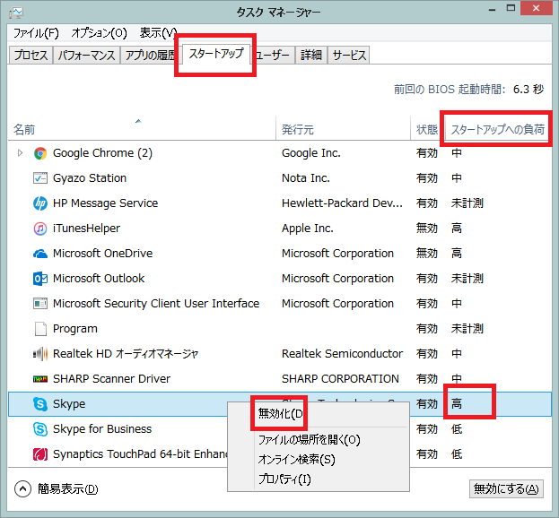Click the Microsoft Outlook icon

(x=40, y=279)
